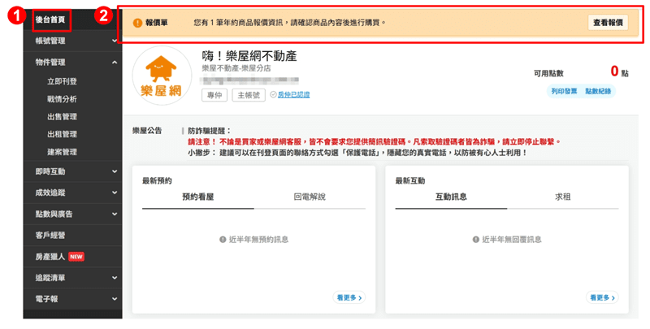Screen dimensions: 650x329
Task: Click the 樂屋不動產-樂屋分店 branch text
Action: pos(236,68)
